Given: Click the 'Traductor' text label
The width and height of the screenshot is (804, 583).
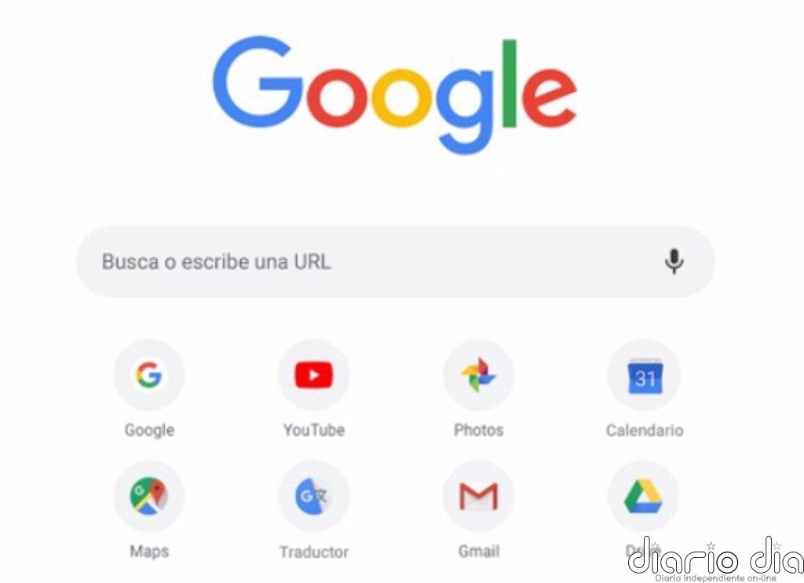Looking at the screenshot, I should point(314,552).
